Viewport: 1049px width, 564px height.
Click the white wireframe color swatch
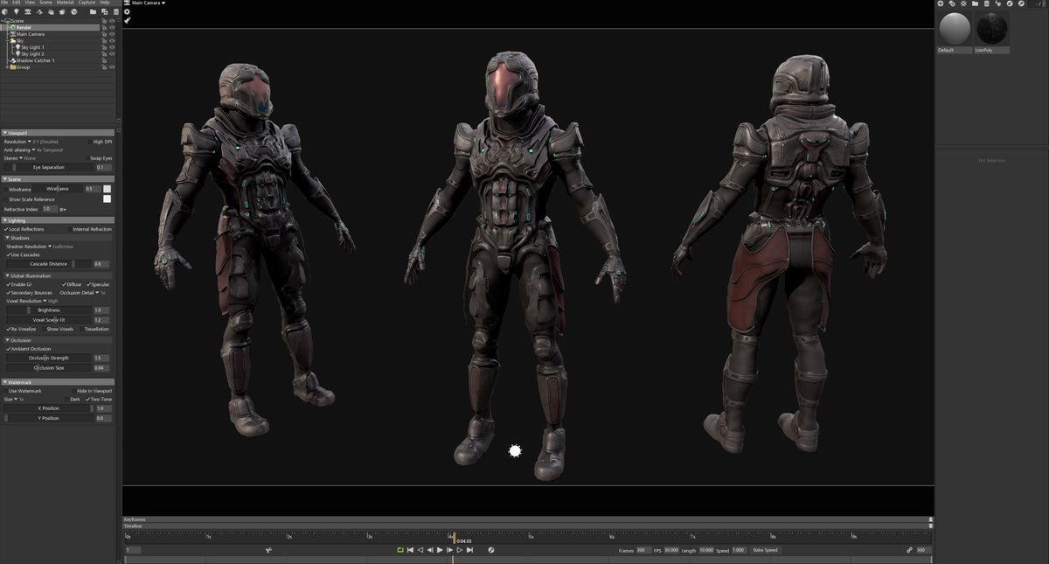pyautogui.click(x=107, y=188)
